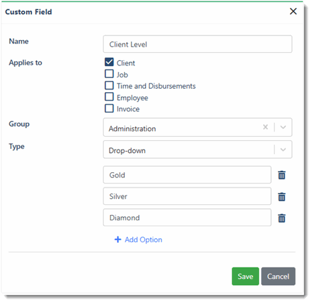Viewport: 312px width, 303px height.
Task: Remove the Silver option via trash icon
Action: (x=281, y=197)
